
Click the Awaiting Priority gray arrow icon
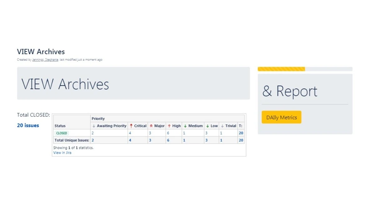94,126
